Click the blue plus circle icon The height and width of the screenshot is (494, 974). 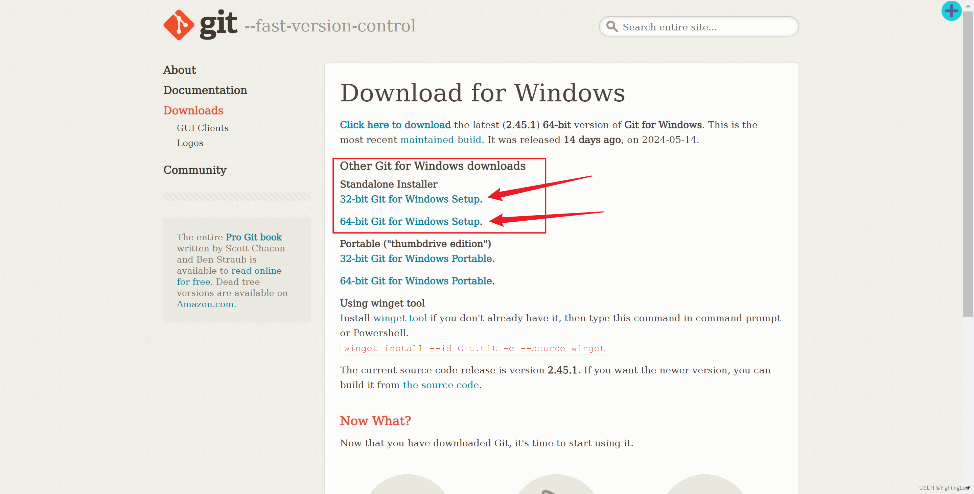pyautogui.click(x=951, y=11)
